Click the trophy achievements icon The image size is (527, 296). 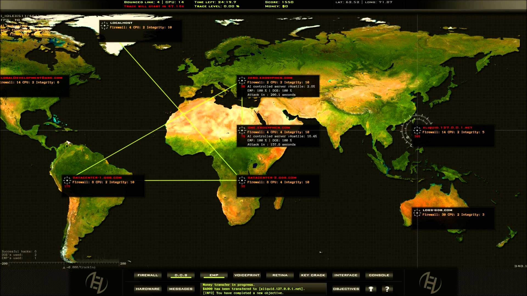coord(371,289)
